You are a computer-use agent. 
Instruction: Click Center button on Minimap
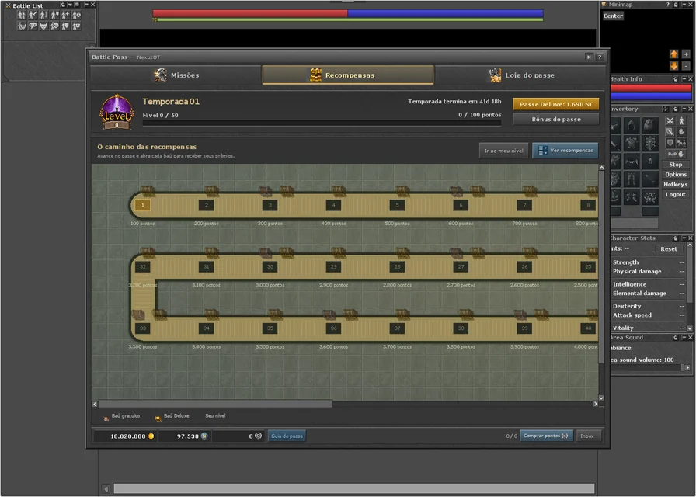[613, 16]
